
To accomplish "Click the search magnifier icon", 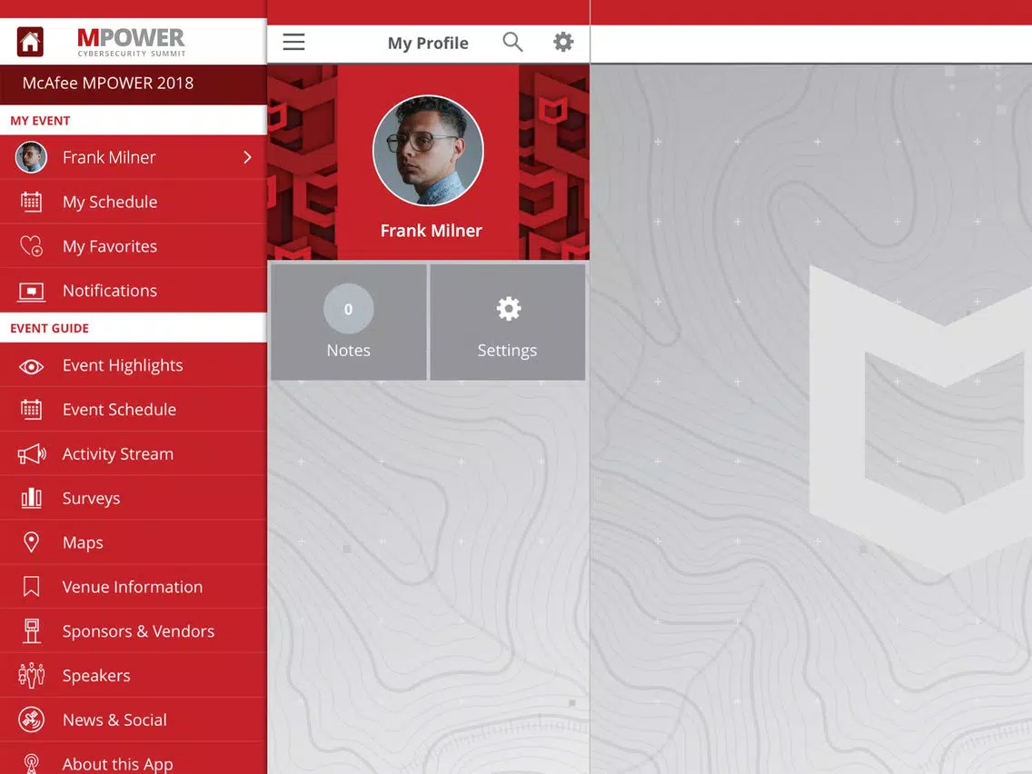I will 512,42.
